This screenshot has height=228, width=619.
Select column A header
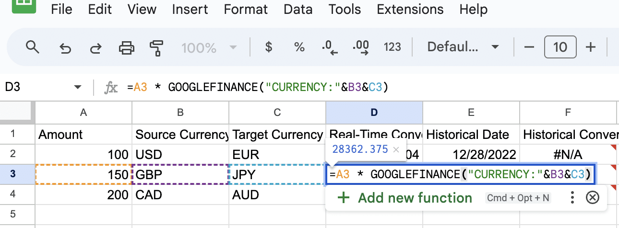(x=83, y=112)
